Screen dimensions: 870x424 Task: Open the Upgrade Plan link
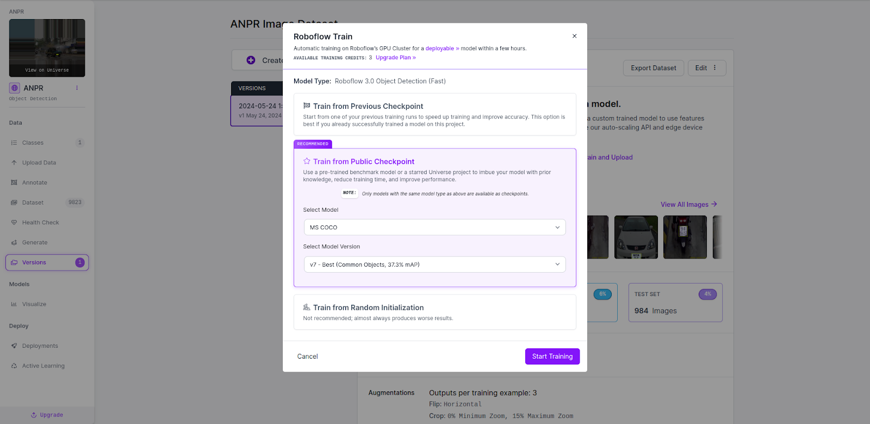[396, 58]
